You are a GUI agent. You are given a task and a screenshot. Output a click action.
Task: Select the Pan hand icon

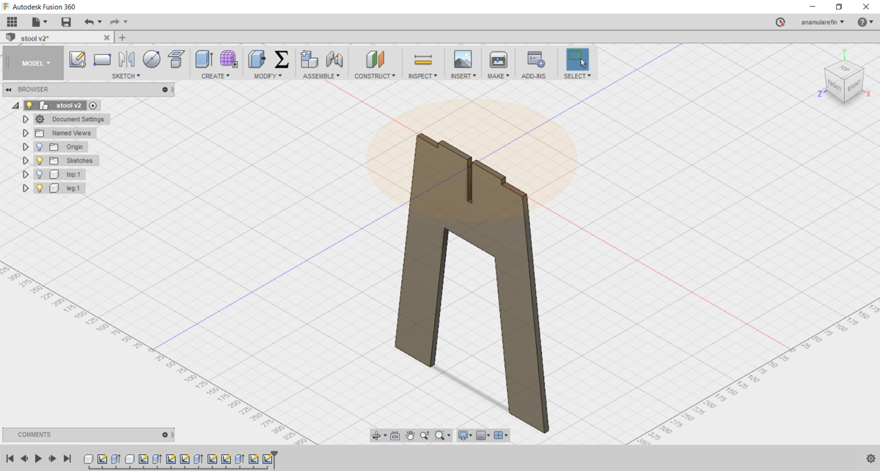(410, 436)
